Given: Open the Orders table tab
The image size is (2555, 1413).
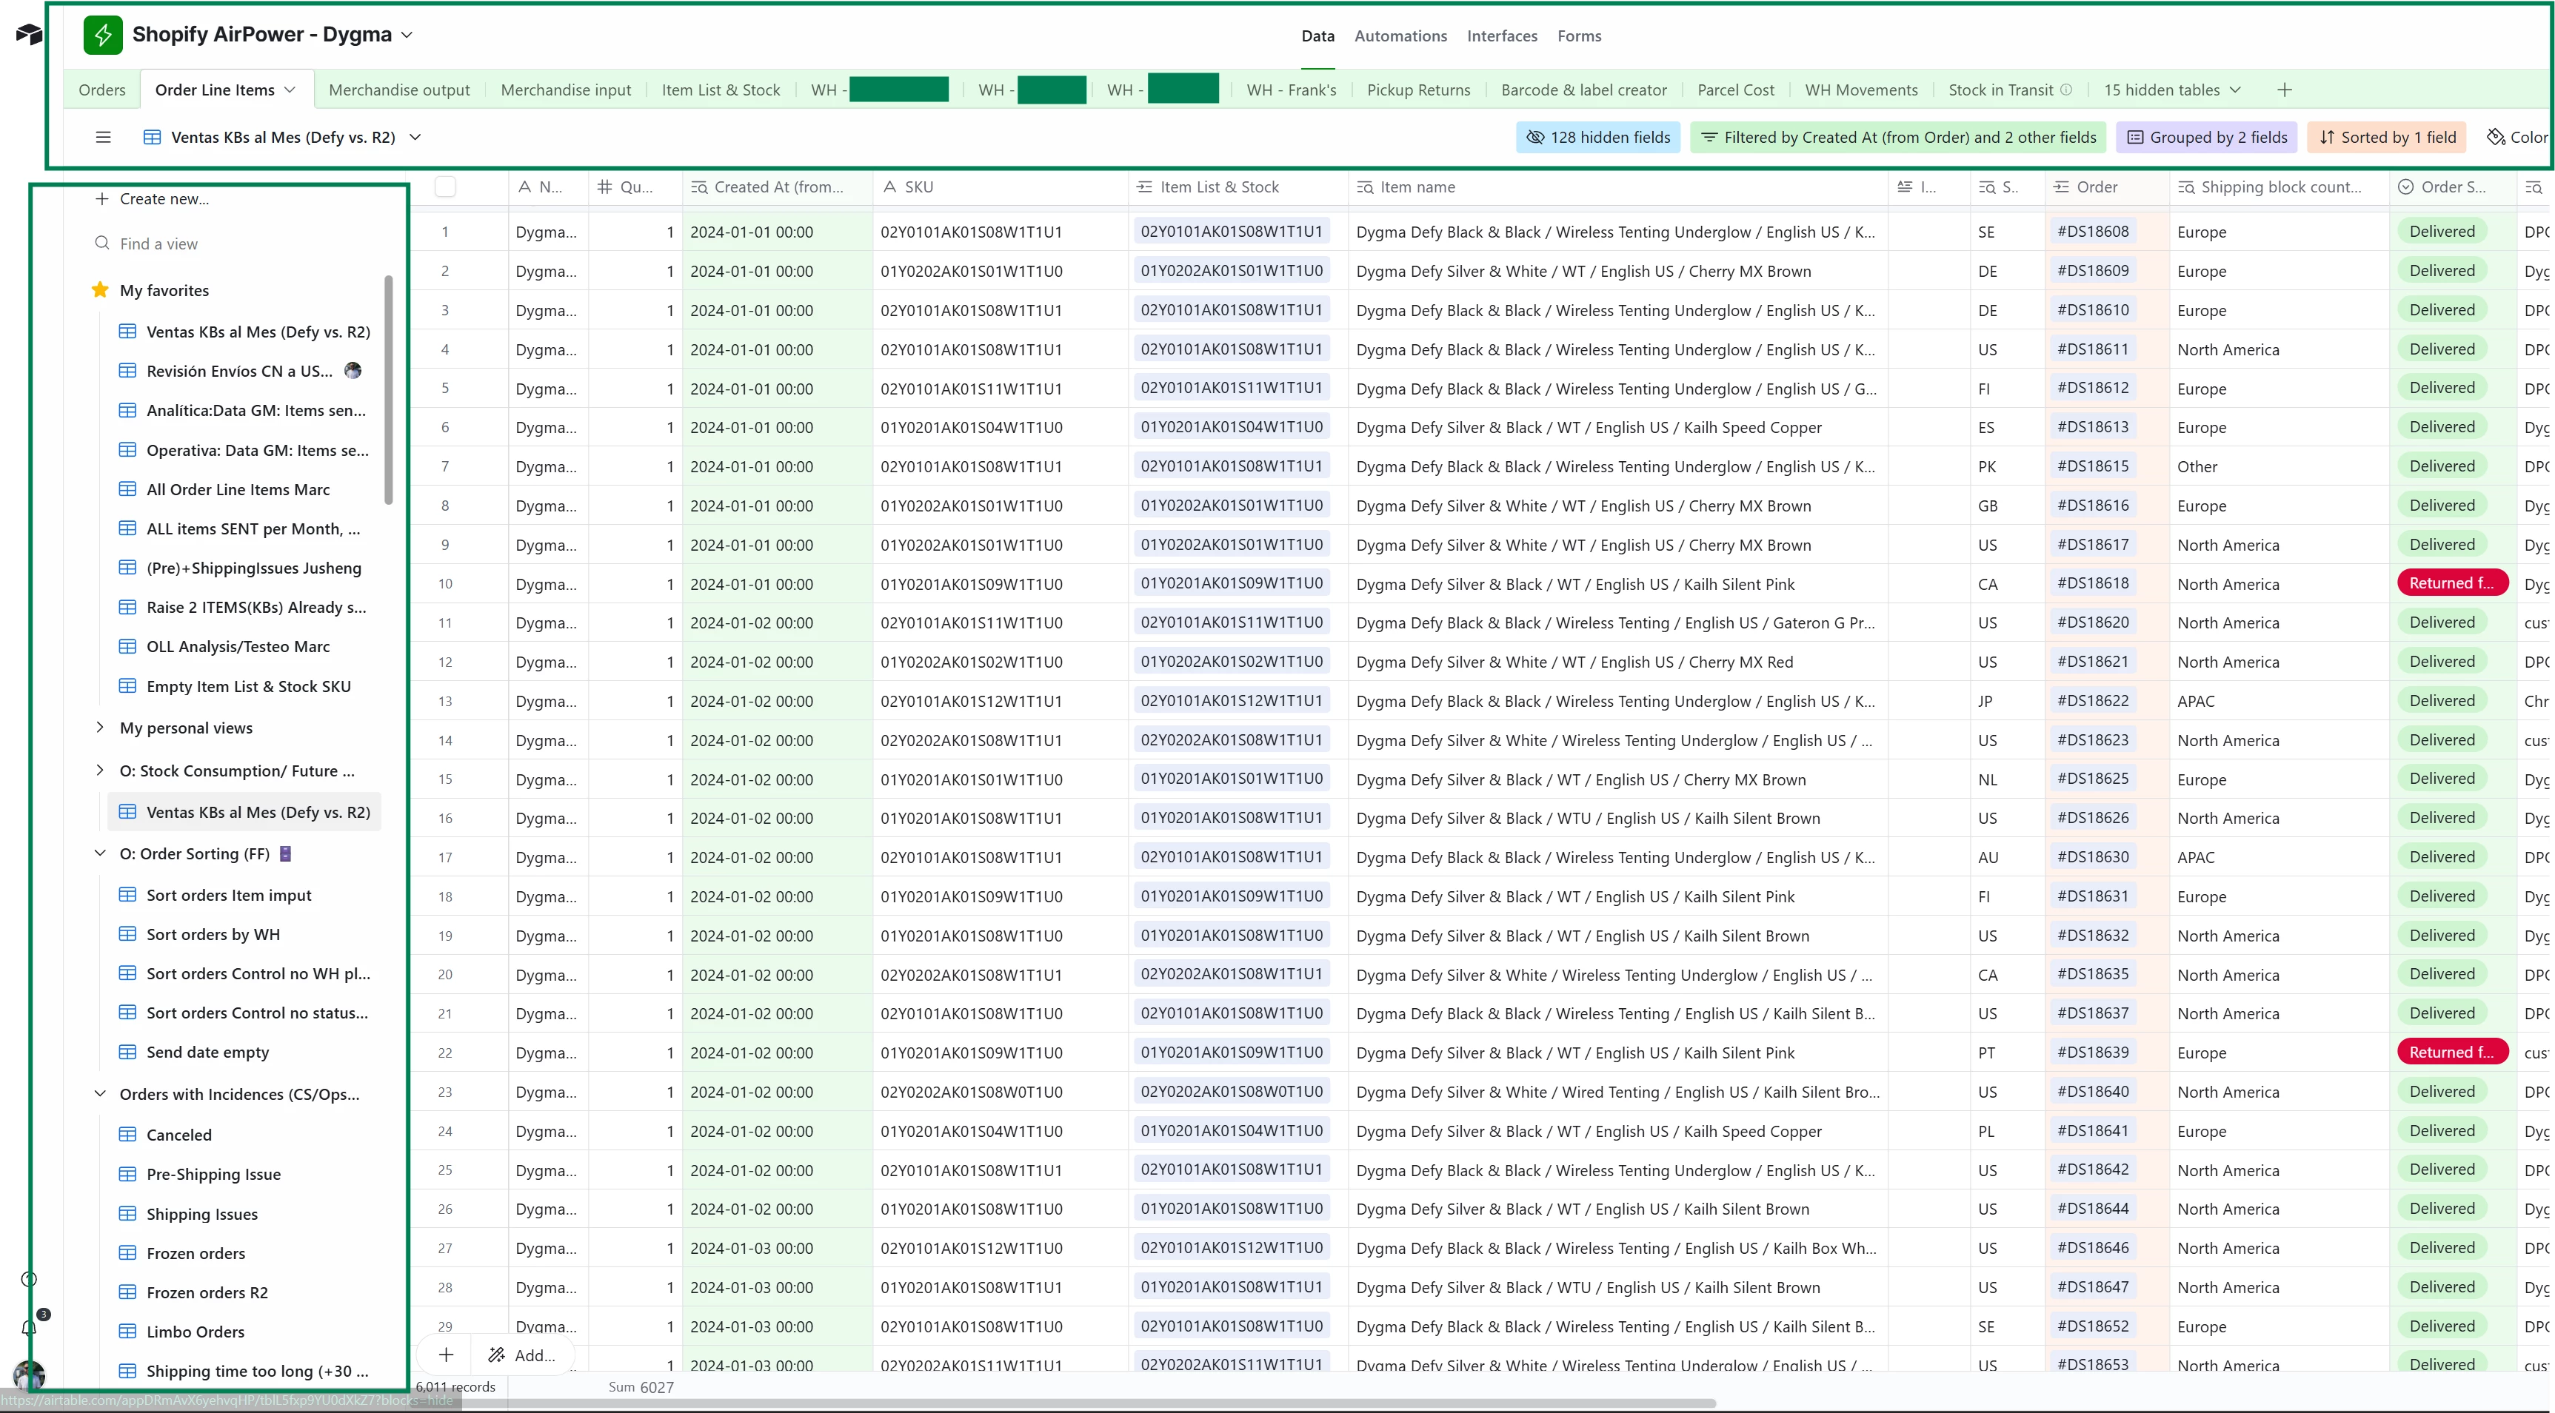Looking at the screenshot, I should (102, 90).
